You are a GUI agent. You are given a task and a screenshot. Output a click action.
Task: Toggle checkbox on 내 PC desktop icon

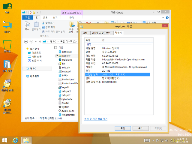coord(4,22)
